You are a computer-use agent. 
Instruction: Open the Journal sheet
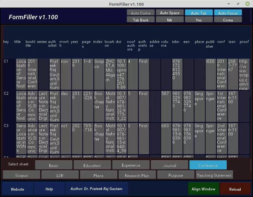(x=170, y=165)
